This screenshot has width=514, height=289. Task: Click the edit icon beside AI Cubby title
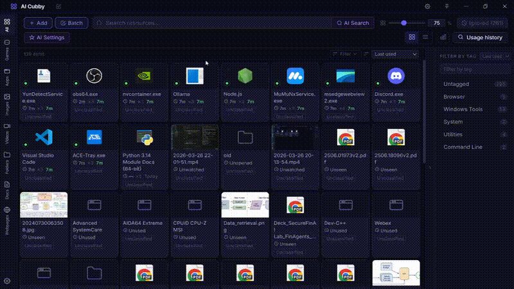click(x=58, y=6)
